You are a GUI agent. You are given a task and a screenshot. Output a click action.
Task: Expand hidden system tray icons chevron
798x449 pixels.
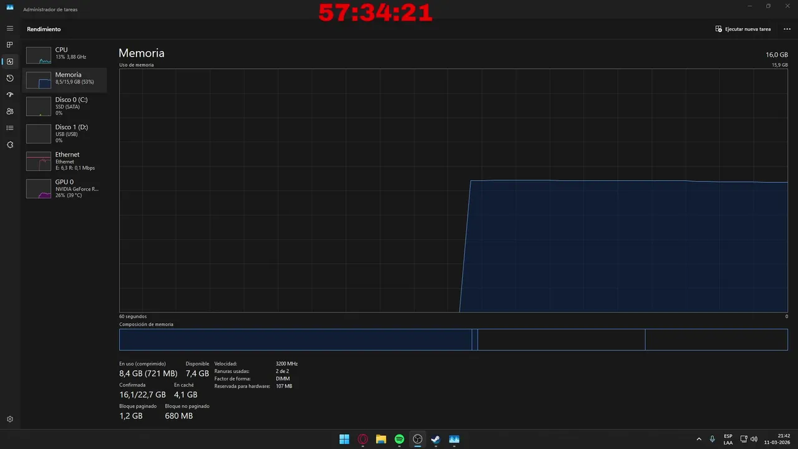[x=698, y=439]
